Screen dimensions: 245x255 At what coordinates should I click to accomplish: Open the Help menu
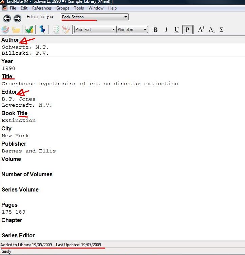pyautogui.click(x=112, y=8)
